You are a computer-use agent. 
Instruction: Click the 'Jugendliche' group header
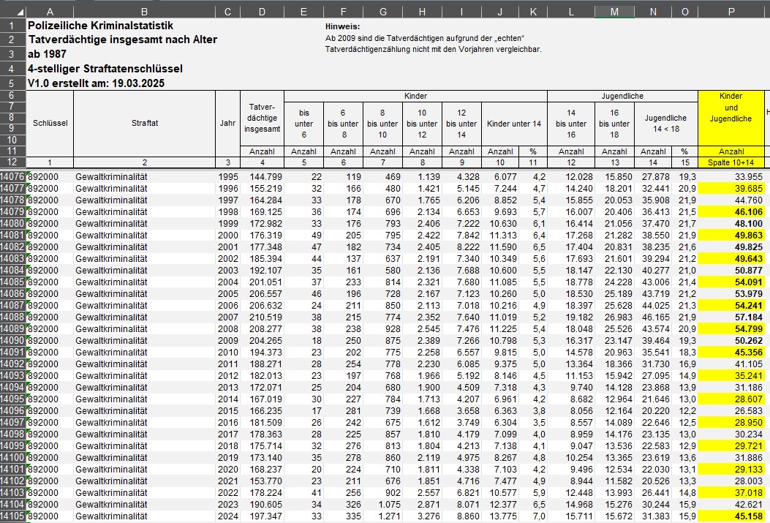[622, 97]
